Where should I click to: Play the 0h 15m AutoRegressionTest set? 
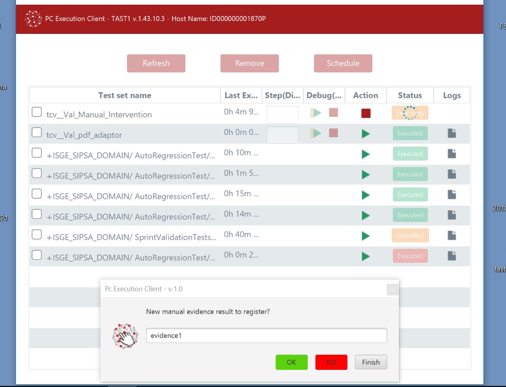click(x=365, y=195)
